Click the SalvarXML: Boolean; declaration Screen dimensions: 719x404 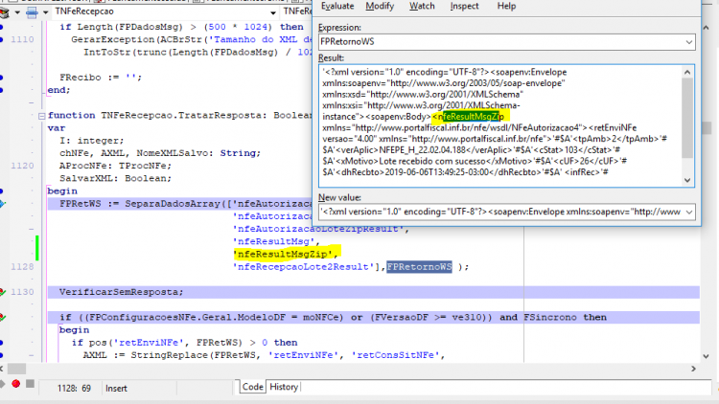[115, 178]
